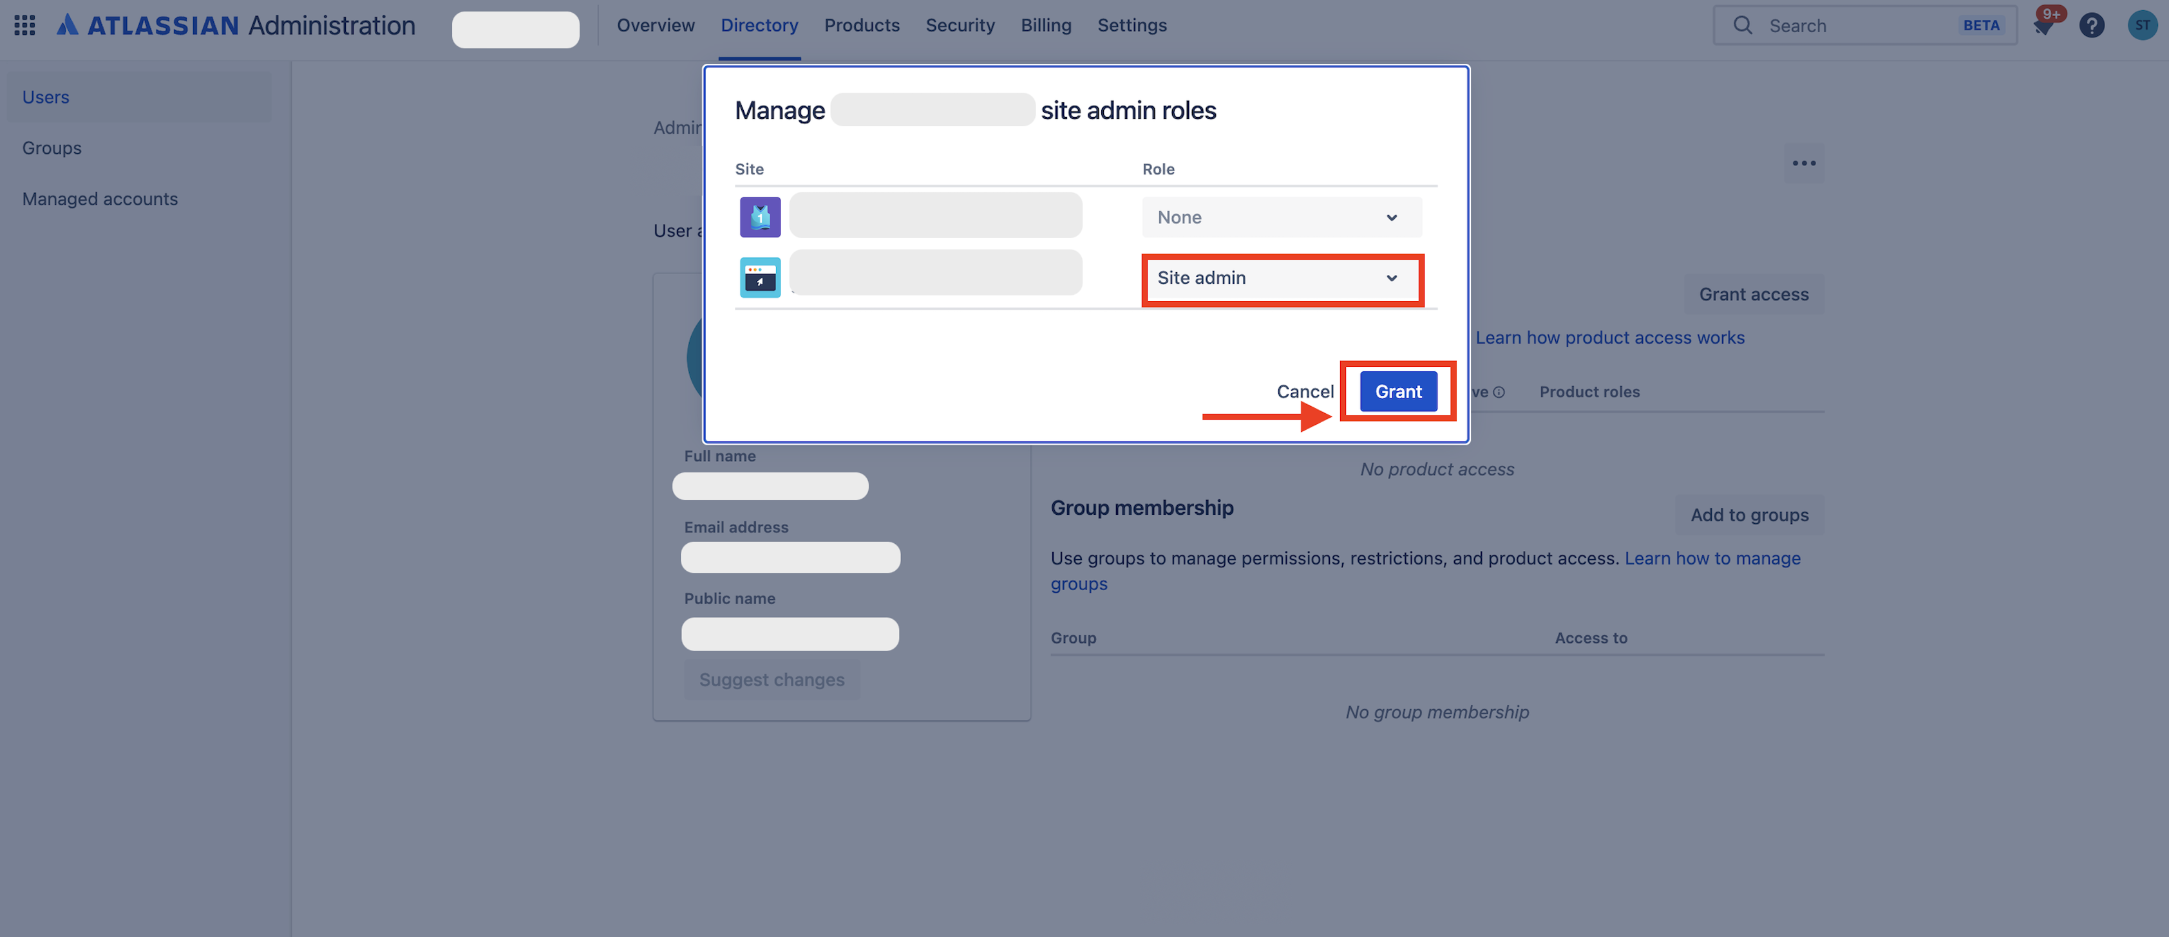Click the Role column header in dialog

[x=1158, y=169]
